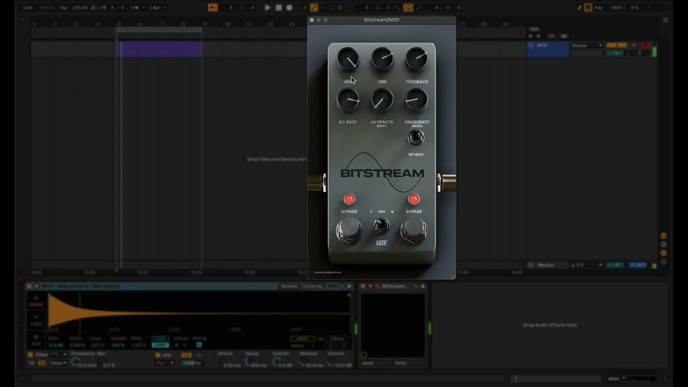
Task: Flip the Bit-Mod toggle switch on the pedal
Action: (x=415, y=138)
